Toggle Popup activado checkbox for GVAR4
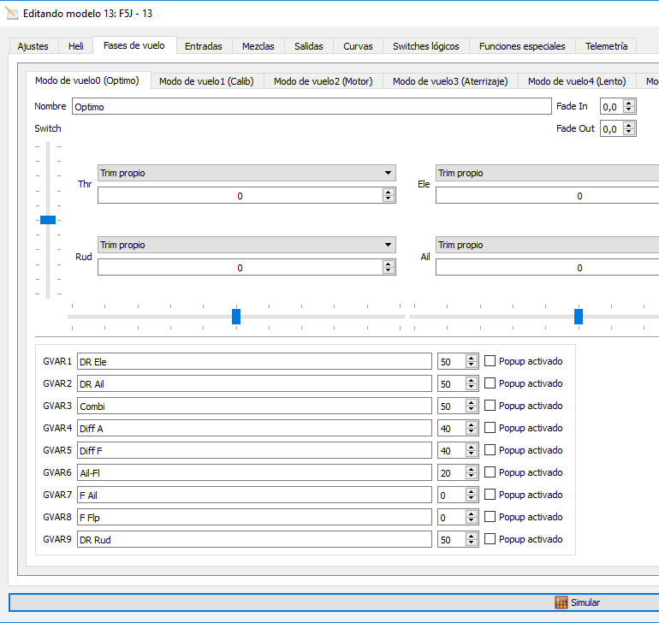The image size is (659, 623). (x=490, y=428)
